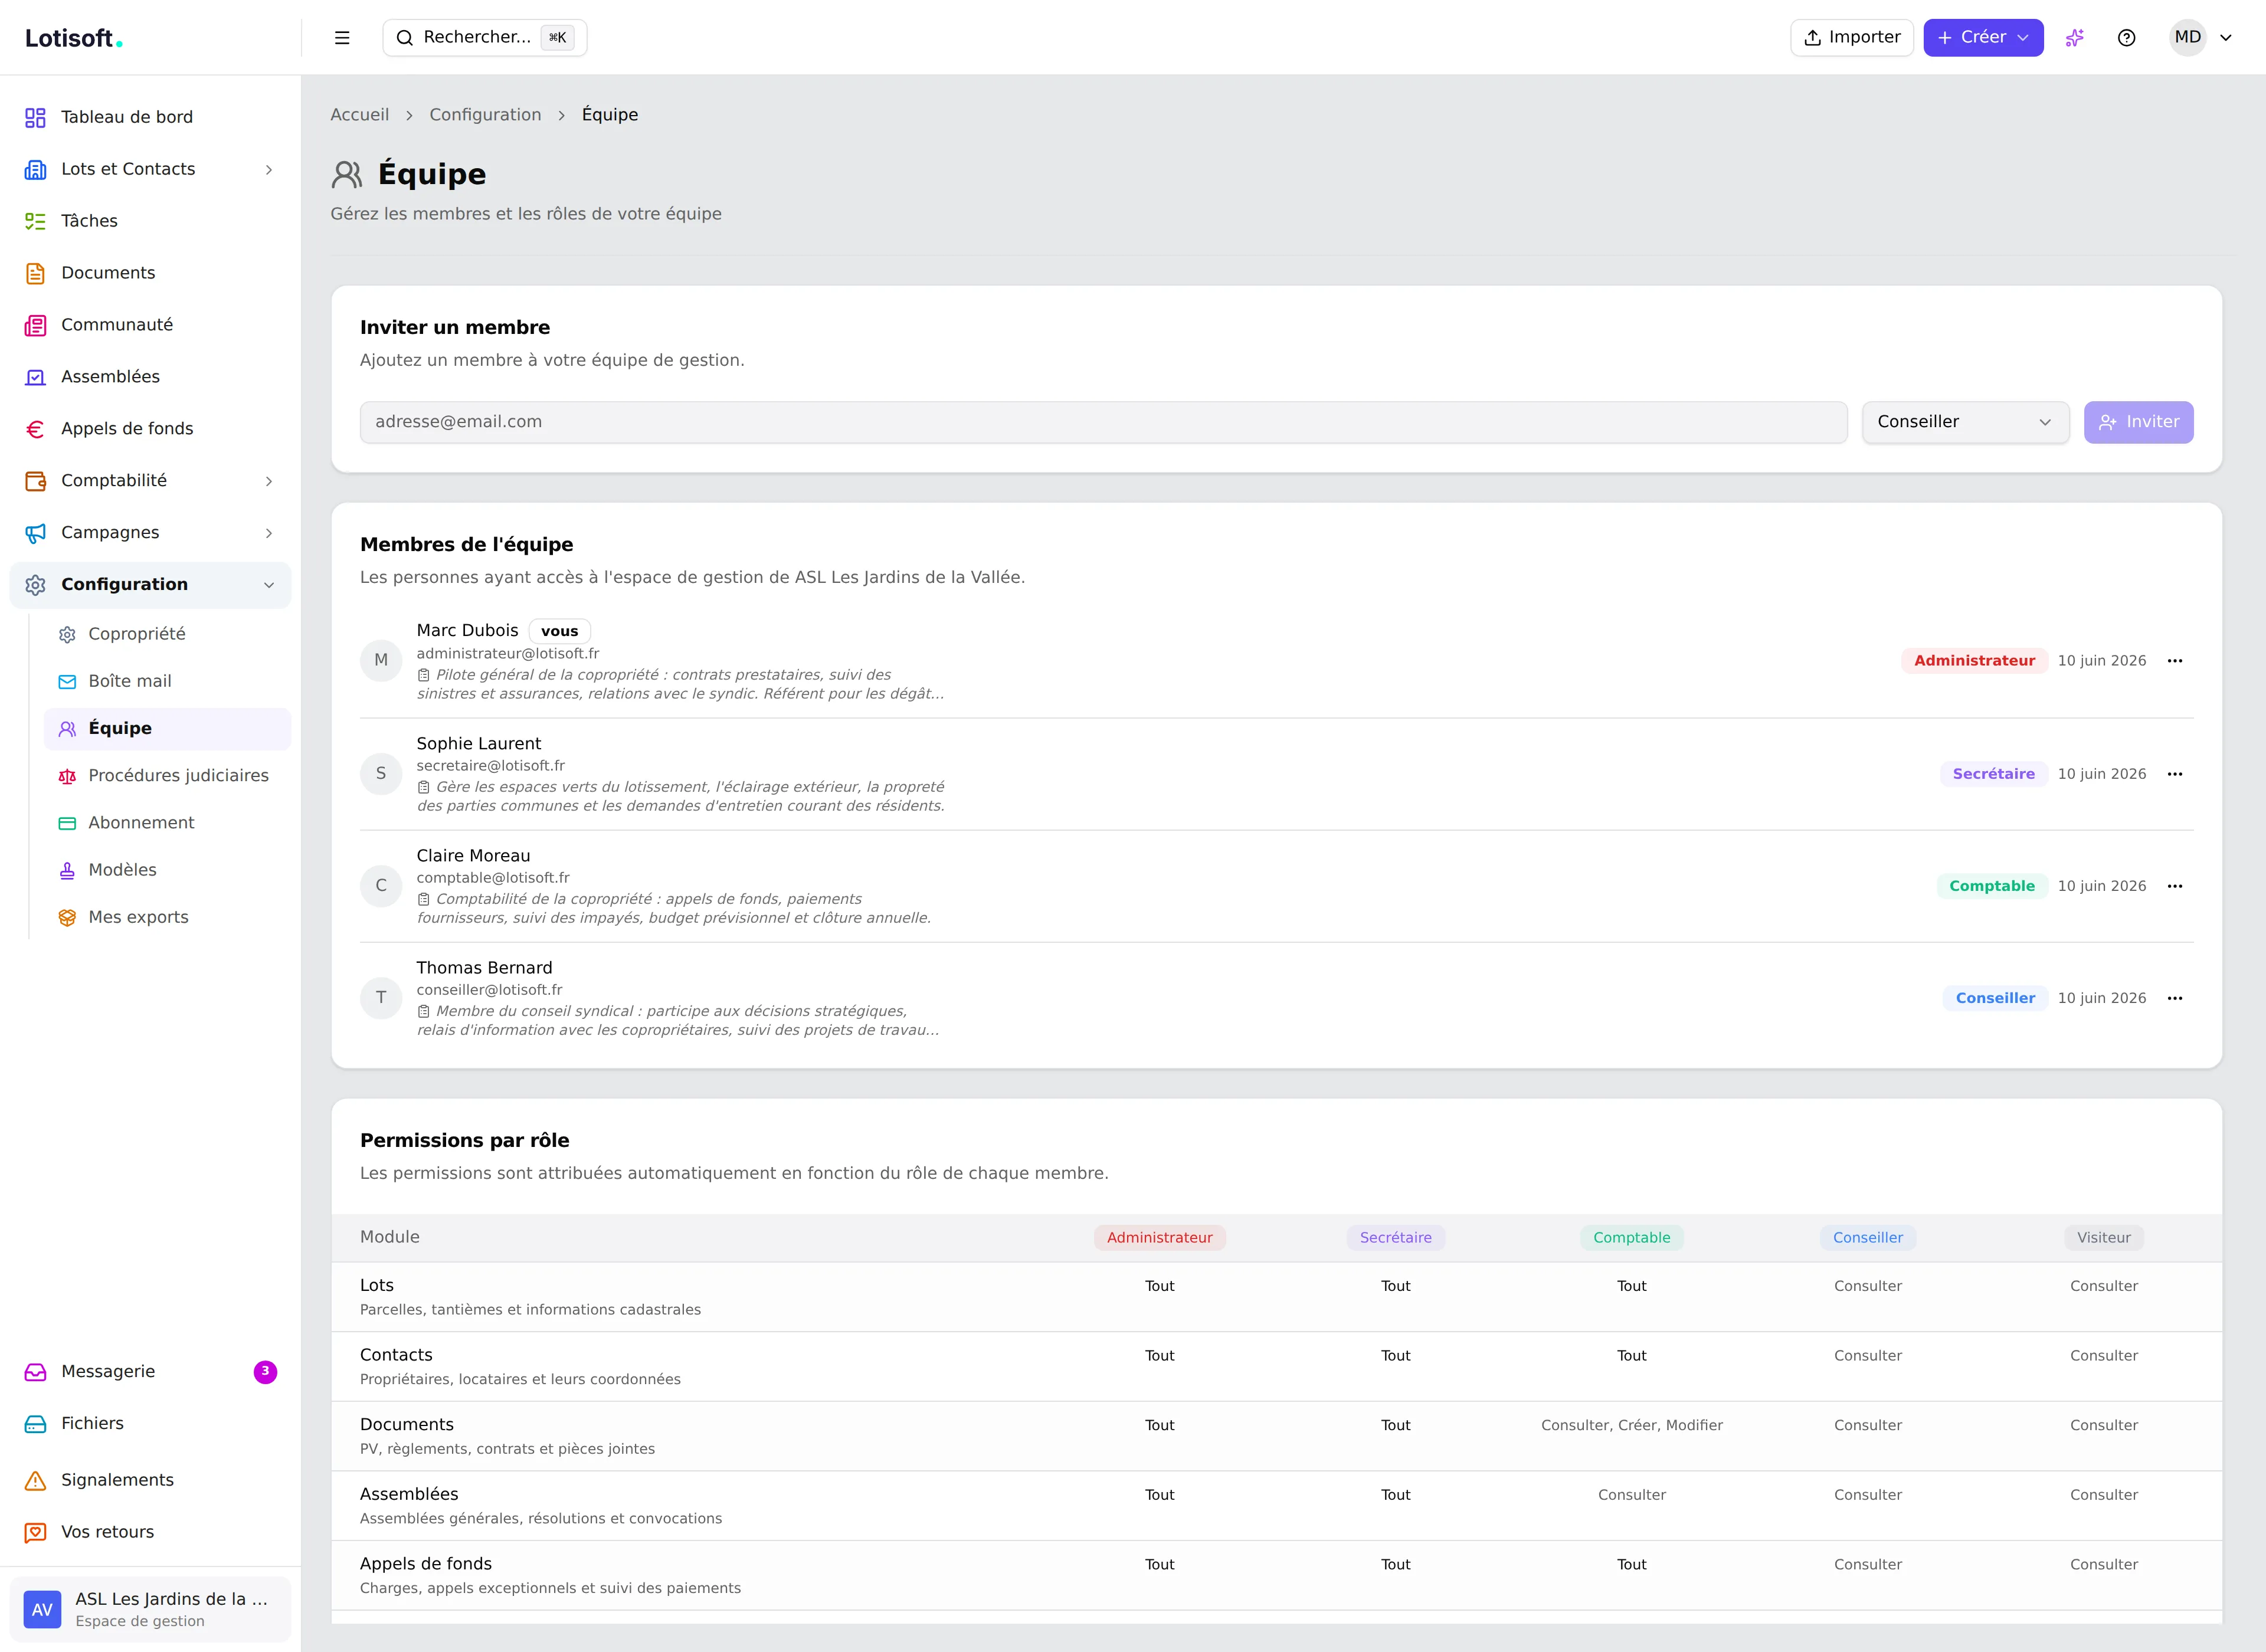Click the Campagnes megaphone icon
The width and height of the screenshot is (2266, 1652).
point(36,533)
